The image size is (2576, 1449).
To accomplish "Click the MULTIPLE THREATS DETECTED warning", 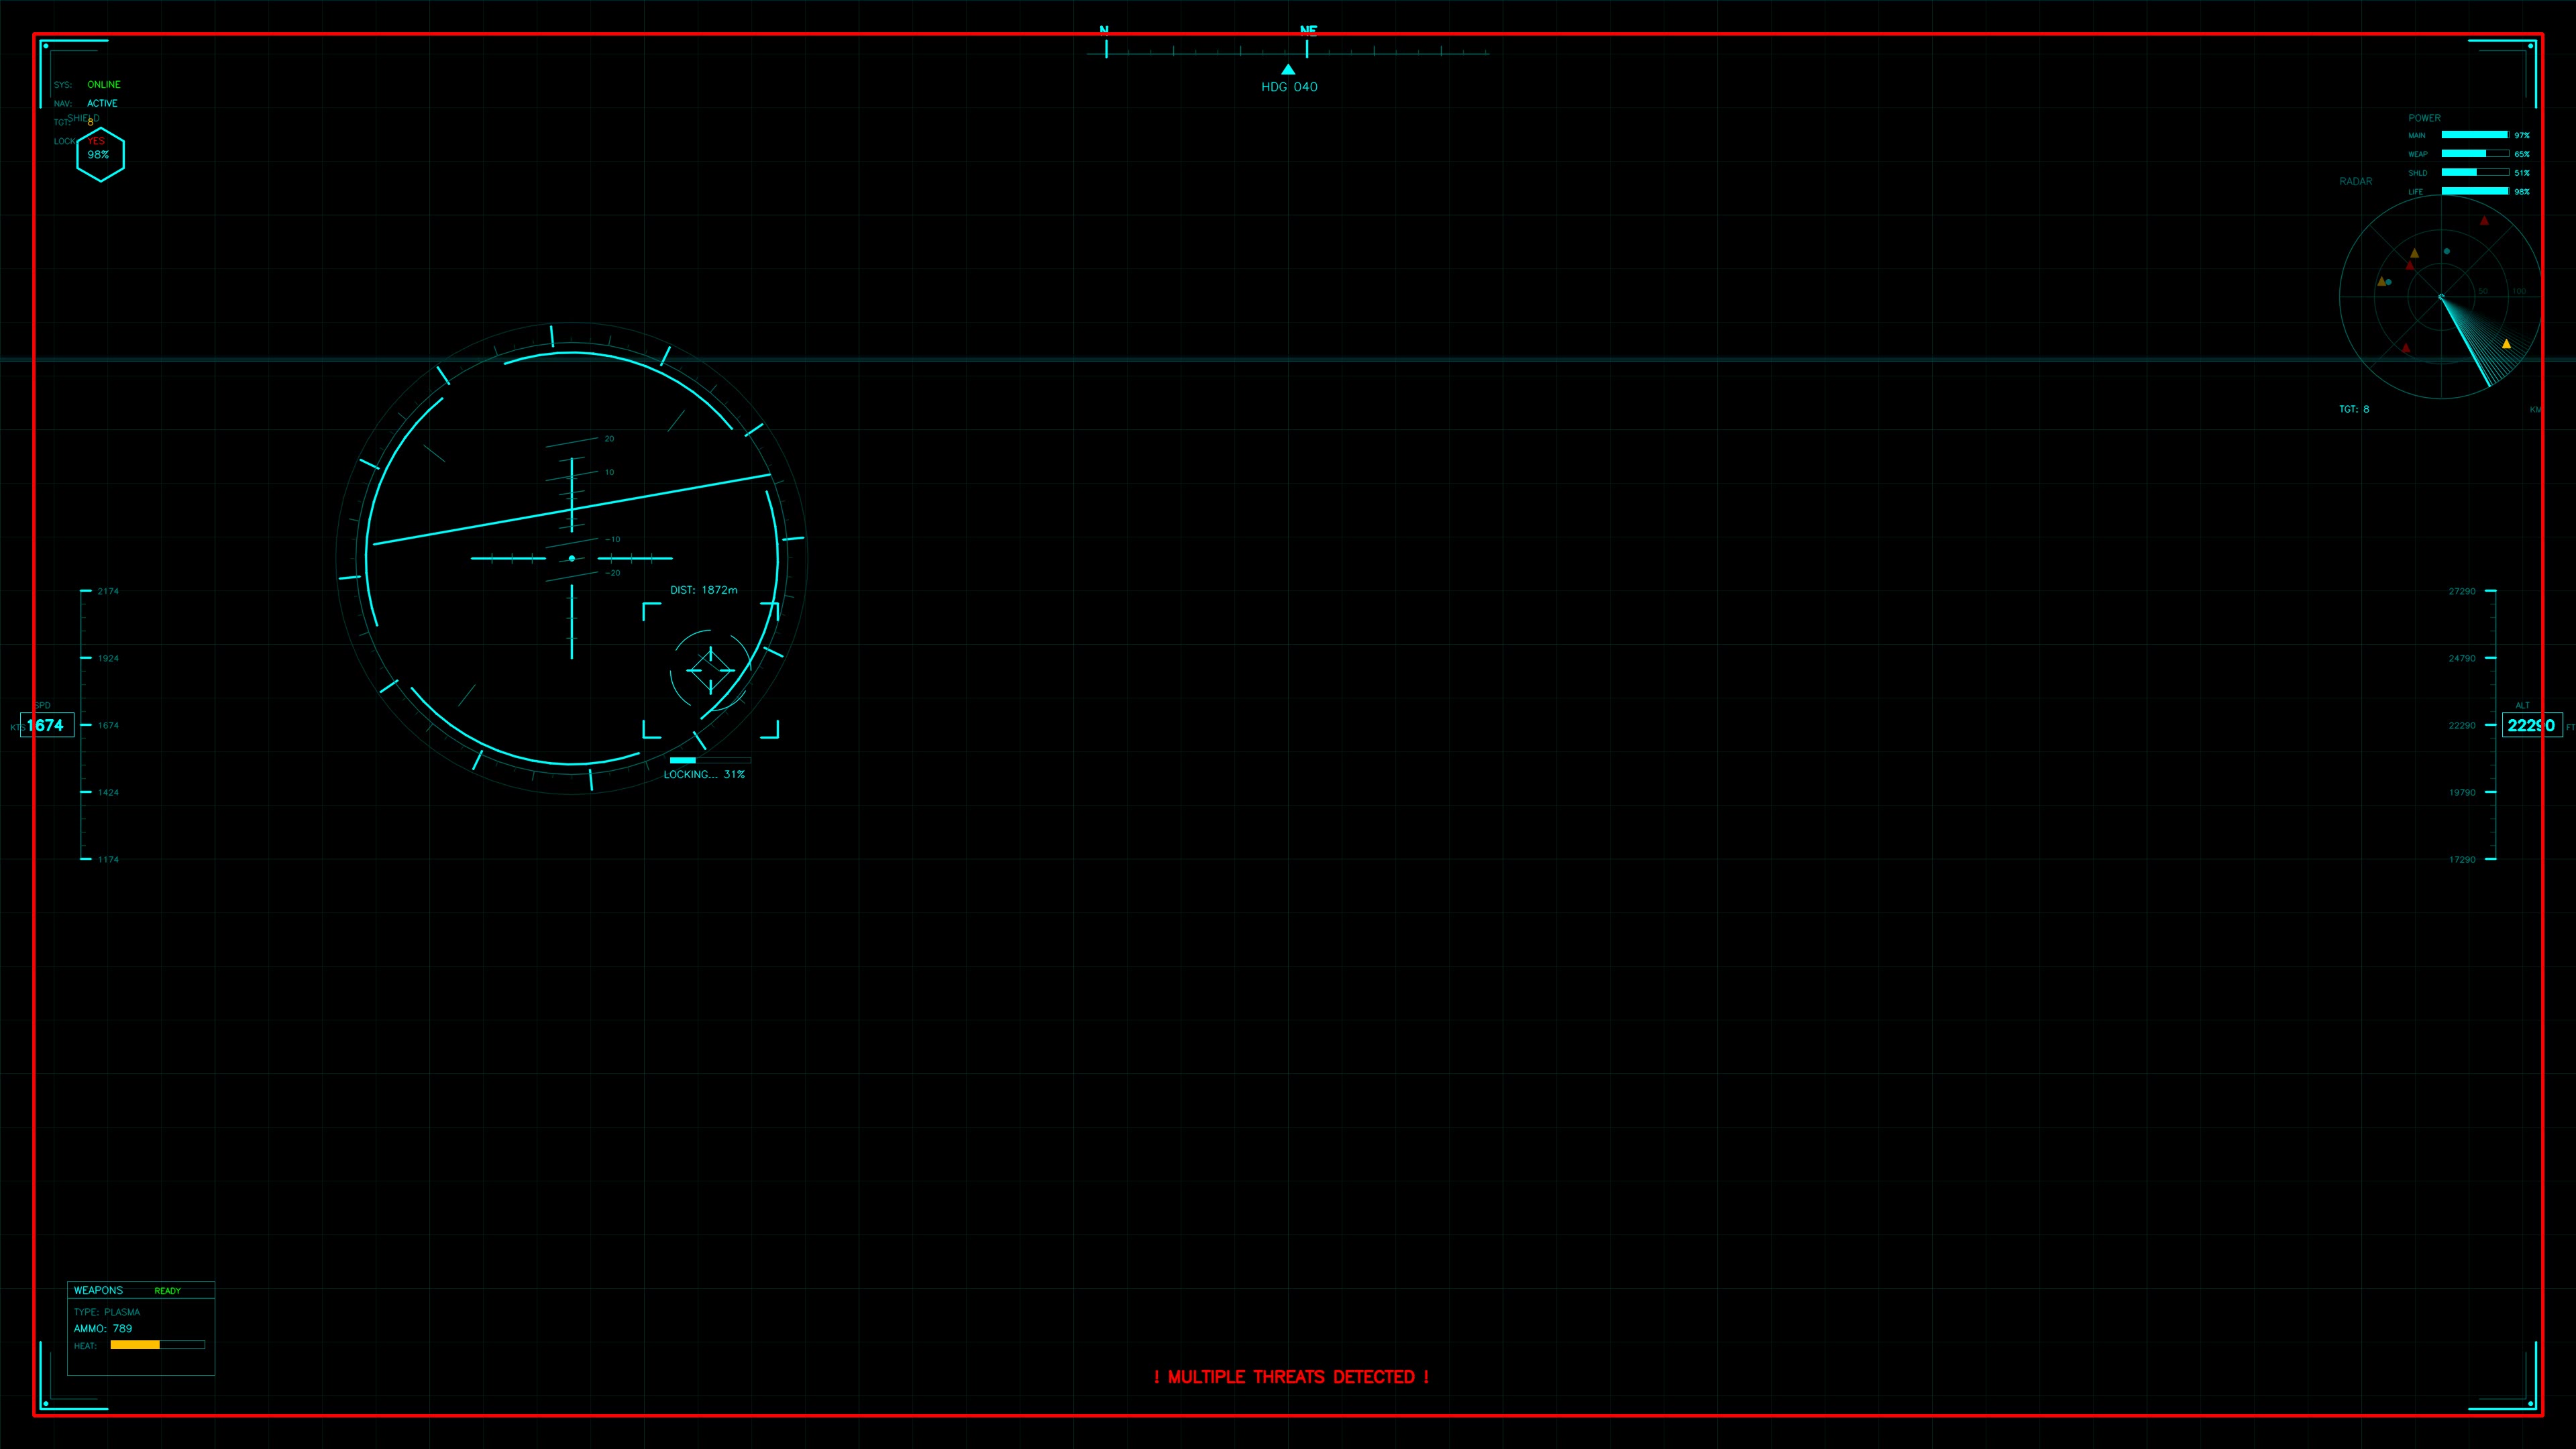I will click(1291, 1377).
